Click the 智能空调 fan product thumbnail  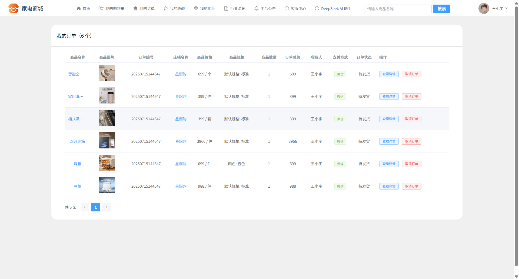(x=107, y=73)
